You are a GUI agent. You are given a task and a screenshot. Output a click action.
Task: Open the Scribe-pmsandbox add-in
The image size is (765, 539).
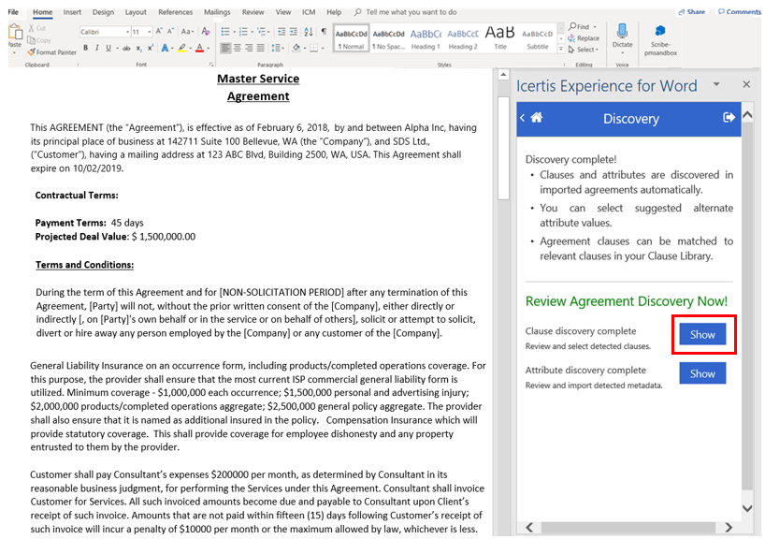click(660, 41)
